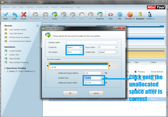This screenshot has width=168, height=117.
Task: Click the Status column header
Action: (158, 62)
